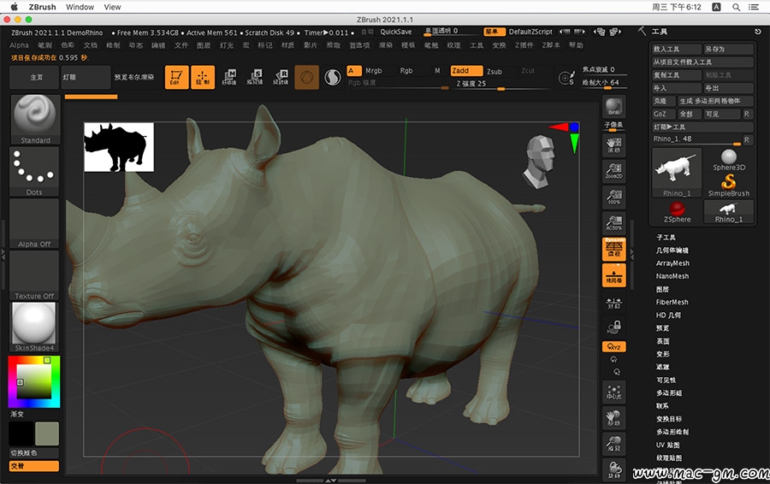
Task: Toggle Edit mode button
Action: click(x=176, y=77)
